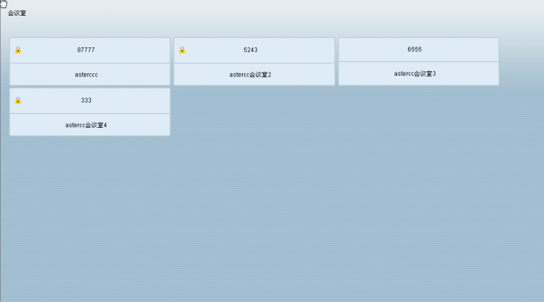Open conference room number 5243

pyautogui.click(x=250, y=50)
